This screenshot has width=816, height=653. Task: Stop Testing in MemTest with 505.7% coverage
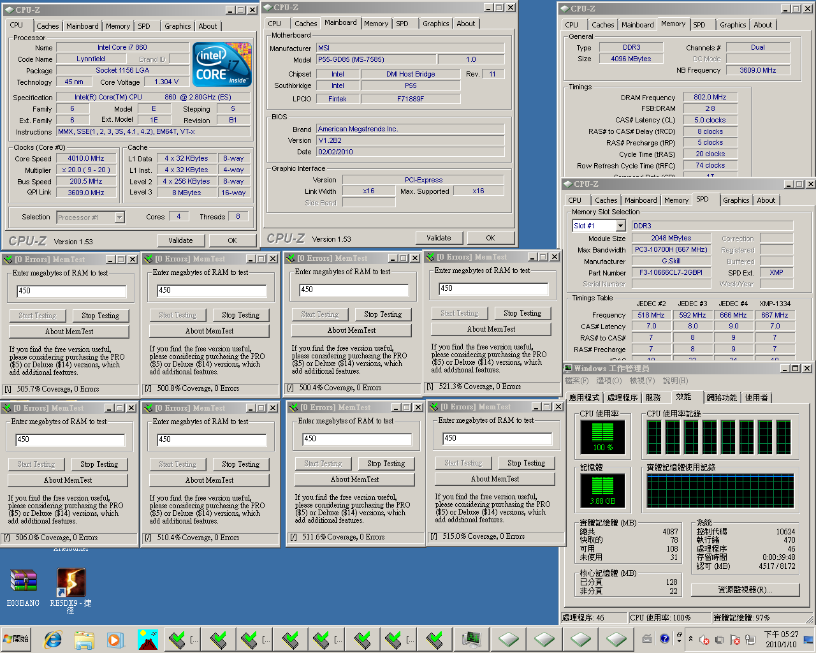pos(100,316)
